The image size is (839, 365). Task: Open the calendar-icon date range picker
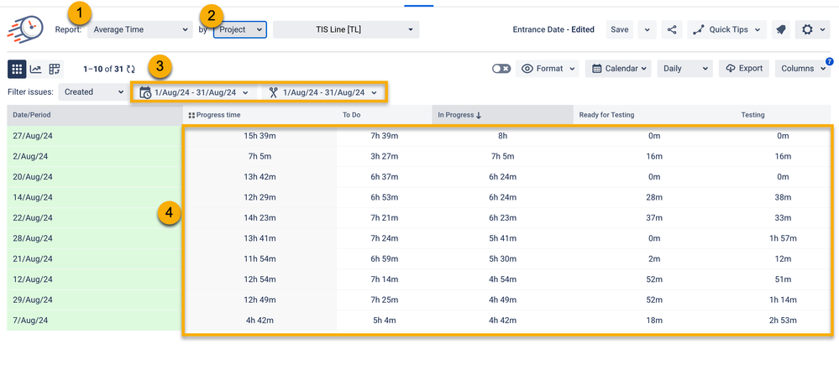(194, 92)
